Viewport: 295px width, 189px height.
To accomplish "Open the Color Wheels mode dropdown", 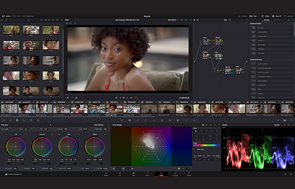I will [x=100, y=125].
